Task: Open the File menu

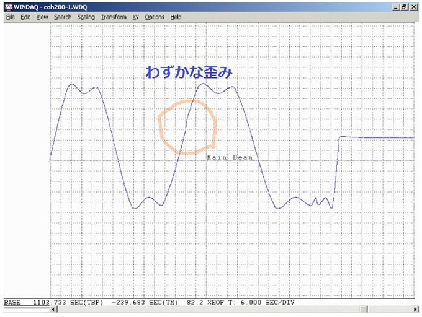Action: pyautogui.click(x=11, y=17)
